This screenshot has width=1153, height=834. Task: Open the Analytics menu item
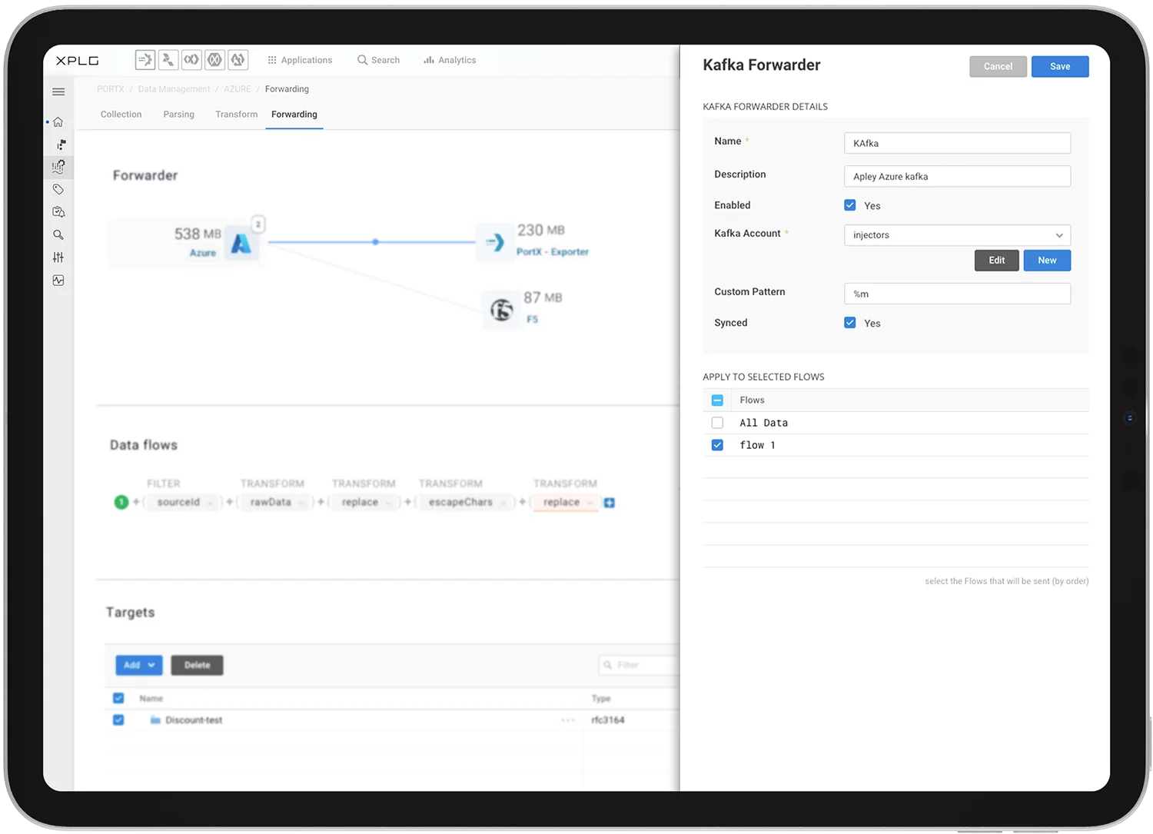[x=450, y=60]
